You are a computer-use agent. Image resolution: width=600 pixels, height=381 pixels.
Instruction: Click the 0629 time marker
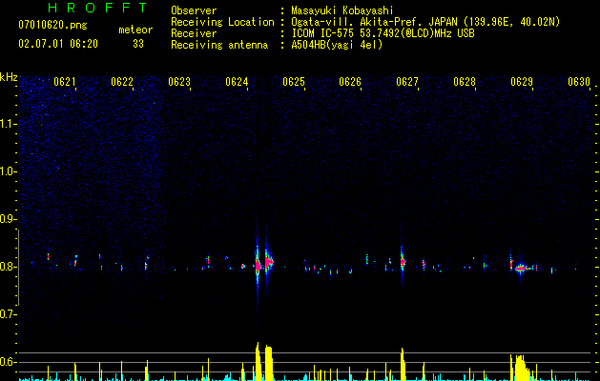(522, 82)
